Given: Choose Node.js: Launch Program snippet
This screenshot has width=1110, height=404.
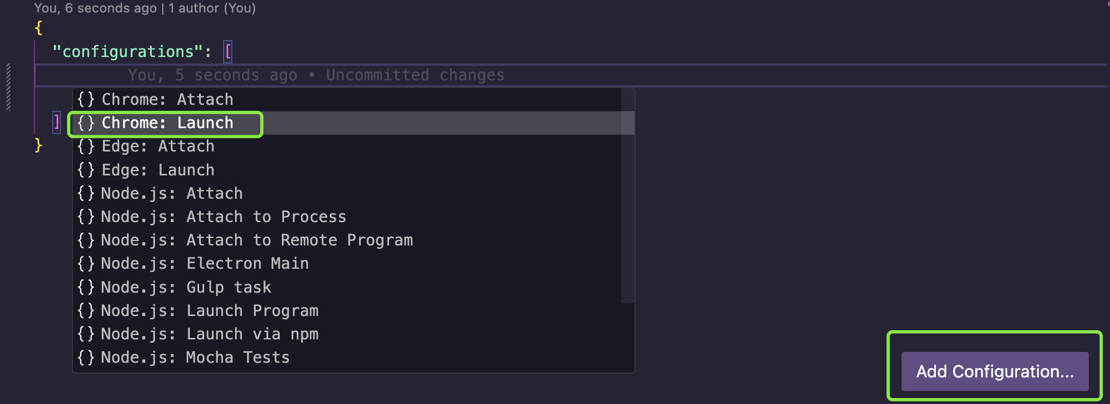Looking at the screenshot, I should pyautogui.click(x=209, y=311).
